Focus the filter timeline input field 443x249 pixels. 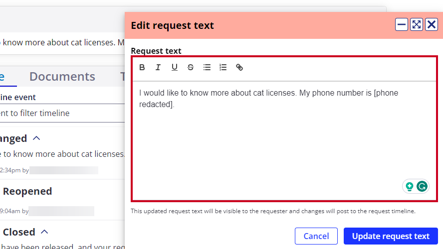coord(62,113)
